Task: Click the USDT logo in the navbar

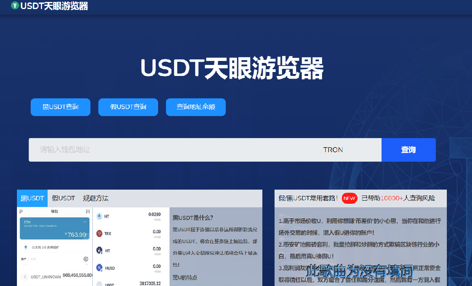Action: pos(15,6)
